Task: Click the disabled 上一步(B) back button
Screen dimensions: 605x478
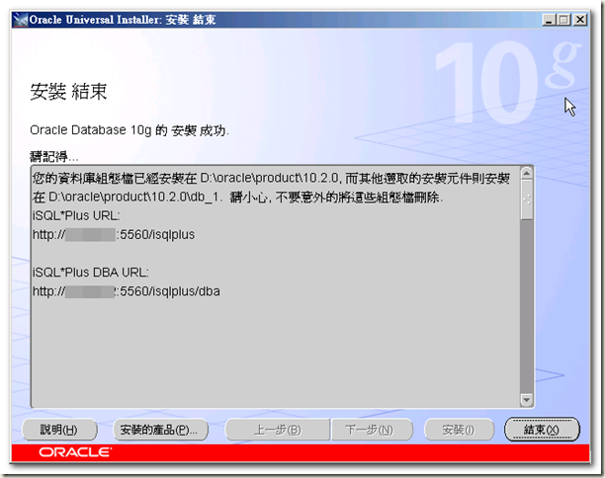Action: 278,429
